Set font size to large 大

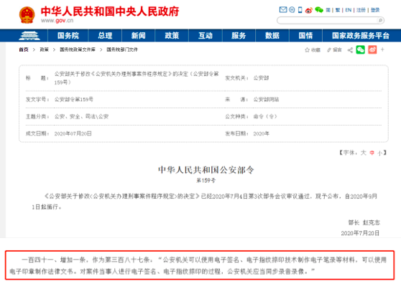[x=363, y=153]
